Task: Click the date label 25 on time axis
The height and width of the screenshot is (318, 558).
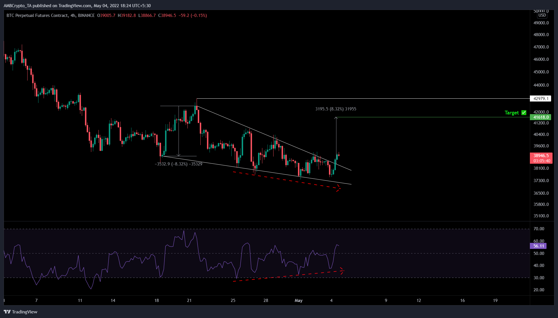Action: tap(233, 301)
